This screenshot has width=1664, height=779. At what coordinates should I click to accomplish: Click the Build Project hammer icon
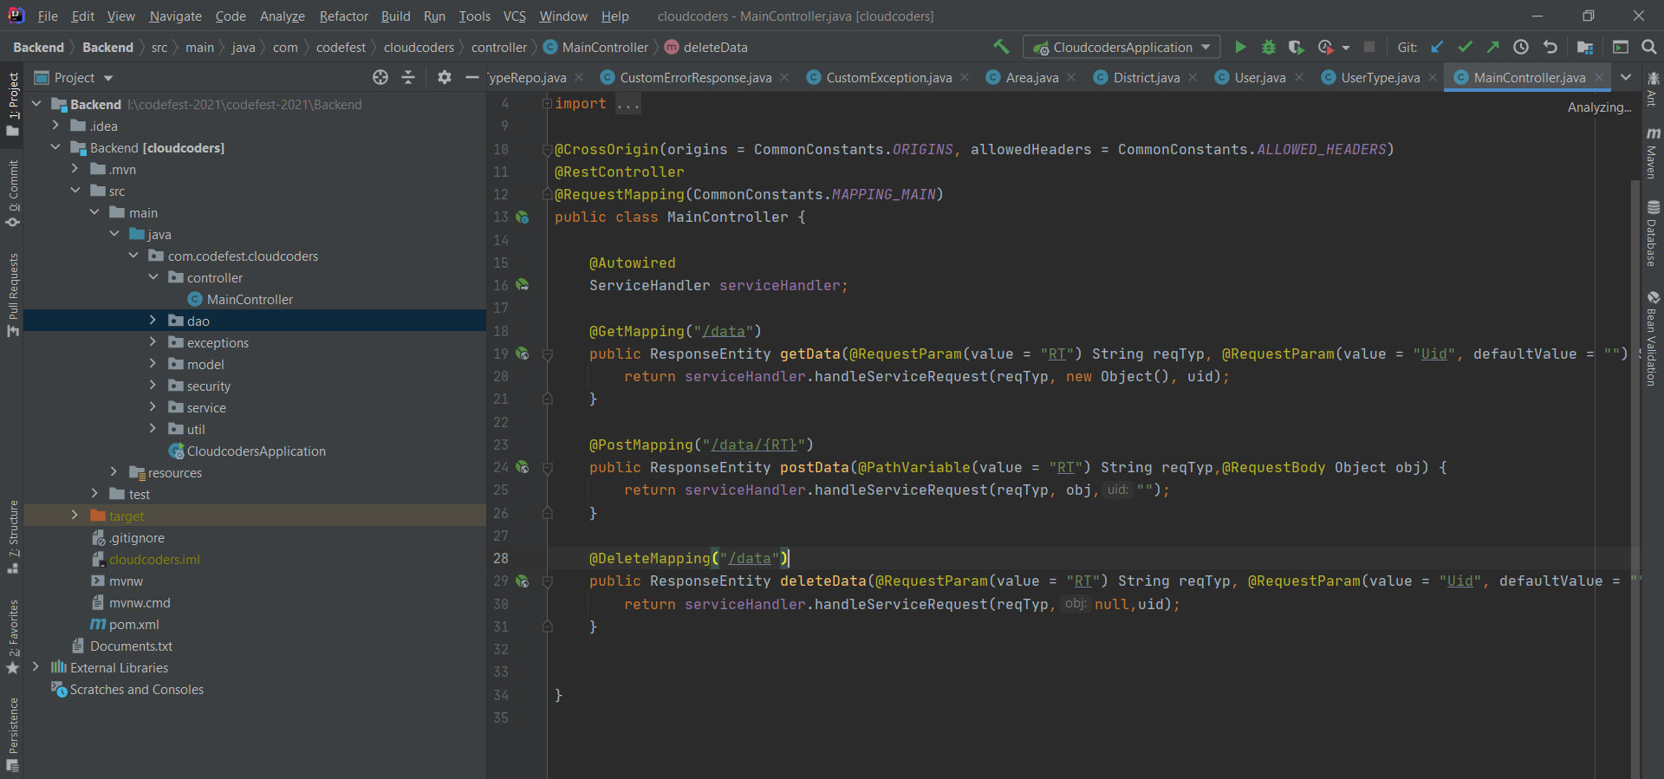tap(1001, 48)
